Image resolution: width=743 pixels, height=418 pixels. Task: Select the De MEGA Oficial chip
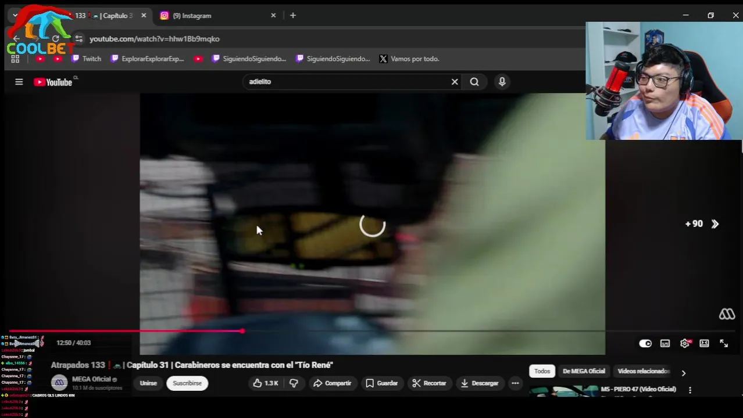pyautogui.click(x=584, y=371)
